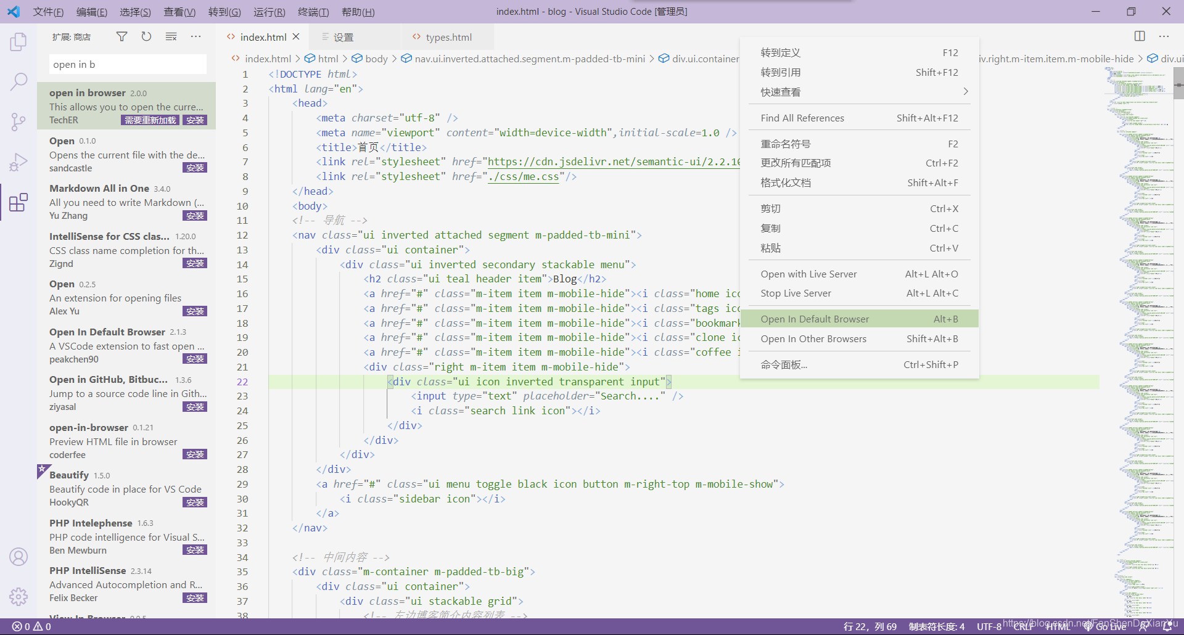Choose 格式化文档 from context menu
Image resolution: width=1184 pixels, height=635 pixels.
pyautogui.click(x=859, y=183)
